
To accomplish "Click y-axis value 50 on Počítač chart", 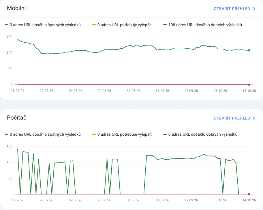I will click(x=10, y=178).
